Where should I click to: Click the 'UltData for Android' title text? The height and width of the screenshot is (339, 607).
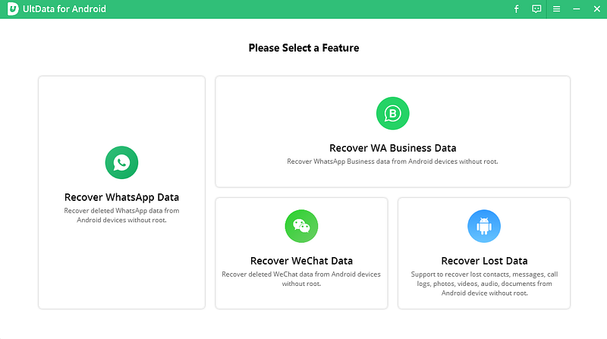click(64, 9)
